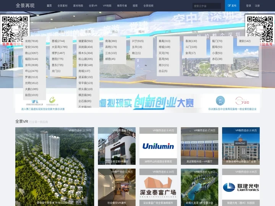Select district 光明(1612)
The width and height of the screenshot is (275, 206).
click(32, 83)
